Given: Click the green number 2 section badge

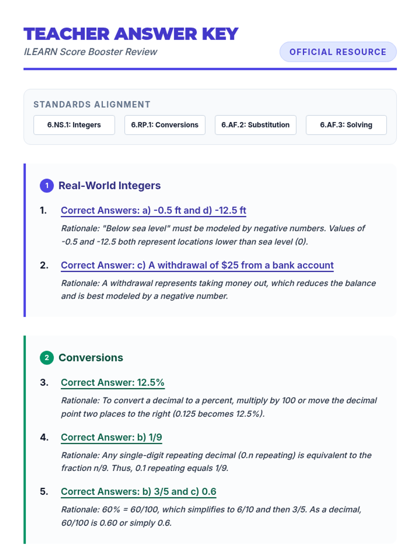Looking at the screenshot, I should pyautogui.click(x=47, y=358).
